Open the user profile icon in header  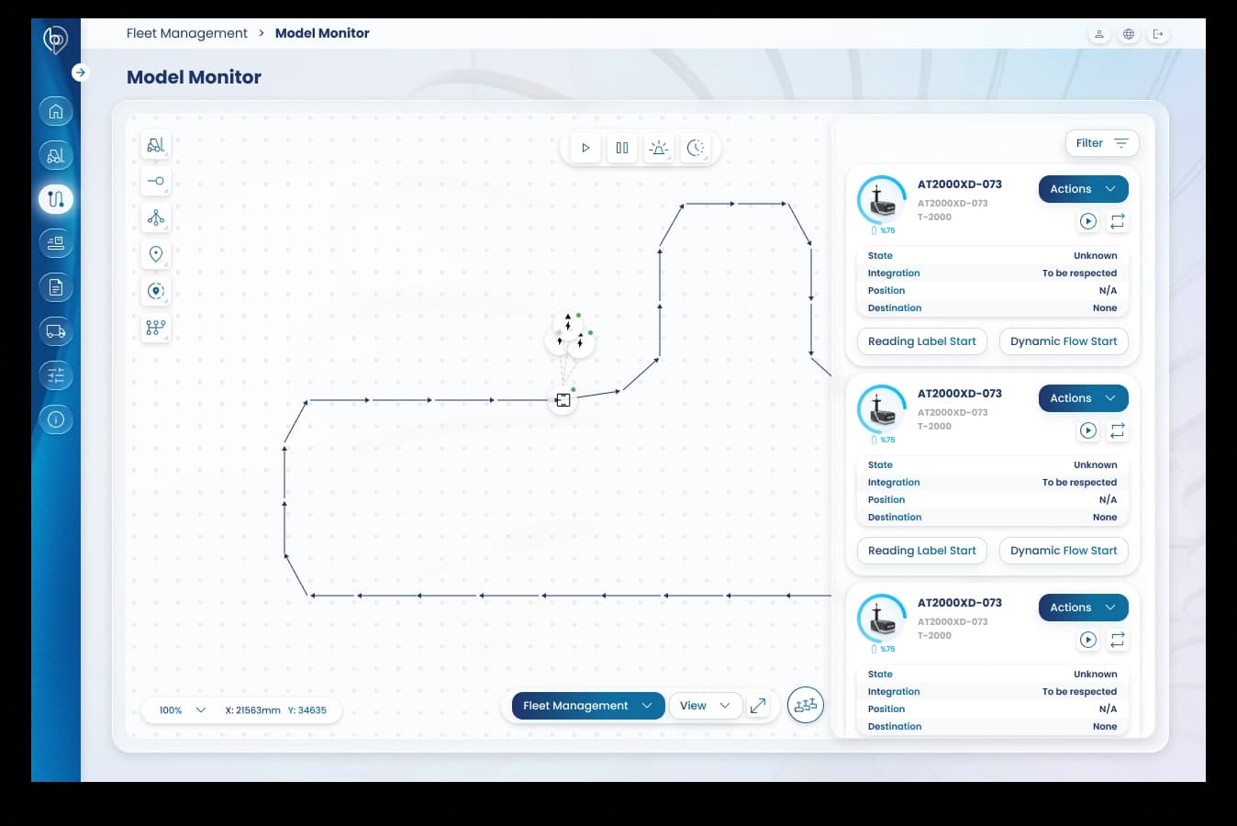1098,34
